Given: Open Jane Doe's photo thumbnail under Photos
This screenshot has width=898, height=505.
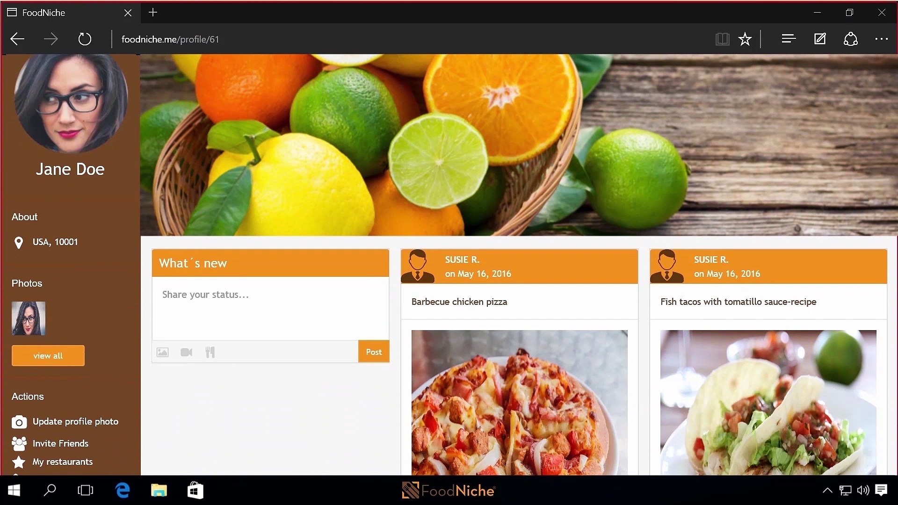Looking at the screenshot, I should point(29,318).
